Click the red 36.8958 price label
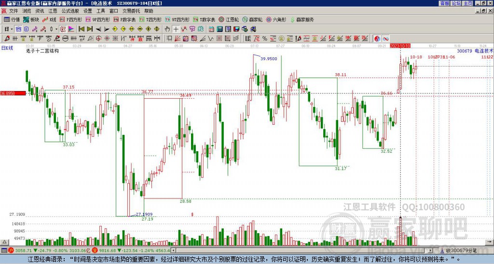This screenshot has height=264, width=494. coord(13,93)
